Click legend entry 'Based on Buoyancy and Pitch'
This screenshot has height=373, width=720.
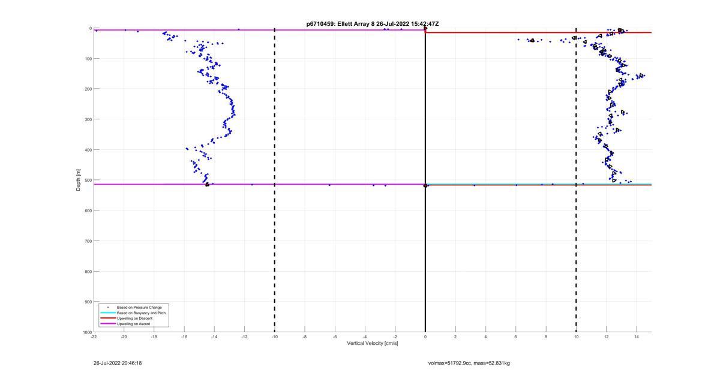point(142,313)
